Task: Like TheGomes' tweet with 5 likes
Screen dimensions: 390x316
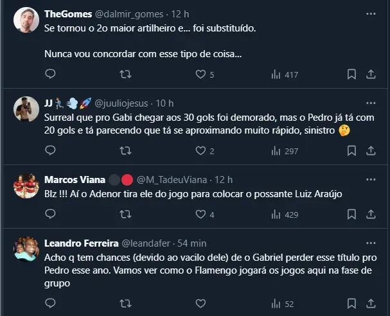Action: pos(200,75)
